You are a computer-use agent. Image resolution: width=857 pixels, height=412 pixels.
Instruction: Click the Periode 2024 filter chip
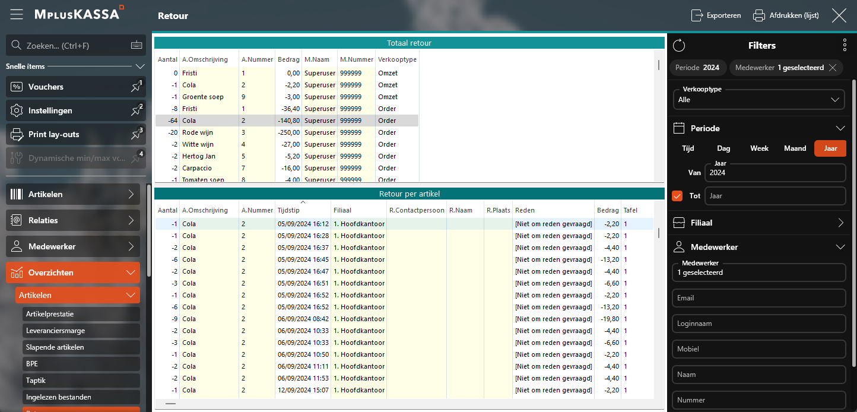[697, 68]
